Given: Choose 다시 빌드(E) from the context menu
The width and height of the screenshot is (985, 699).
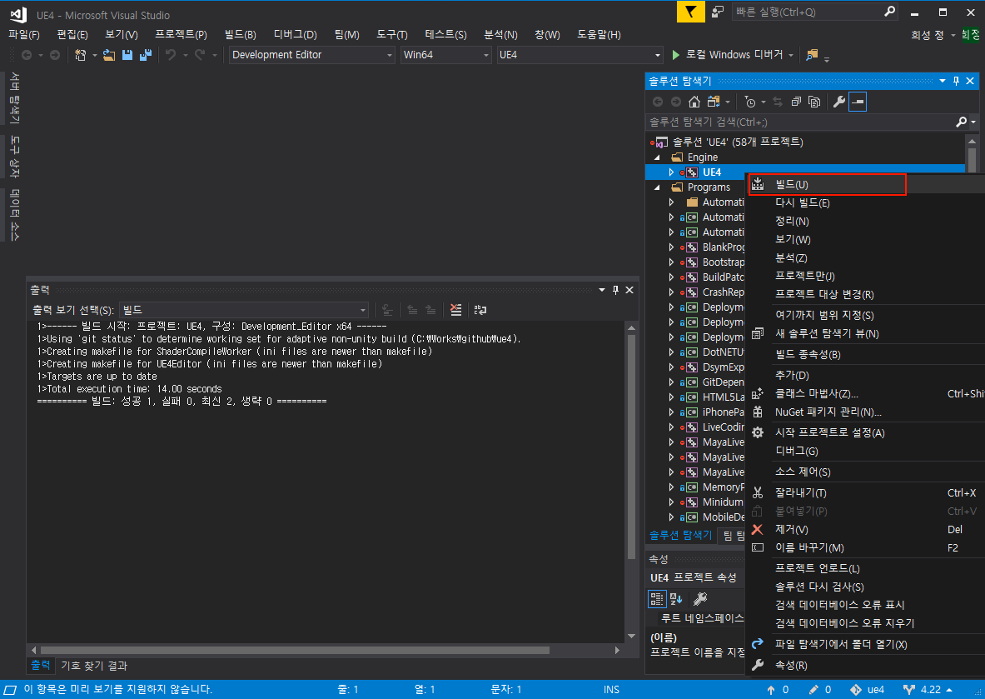Looking at the screenshot, I should tap(865, 202).
